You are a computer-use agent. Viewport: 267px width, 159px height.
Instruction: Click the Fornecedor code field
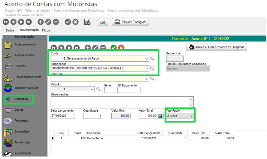pos(64,69)
